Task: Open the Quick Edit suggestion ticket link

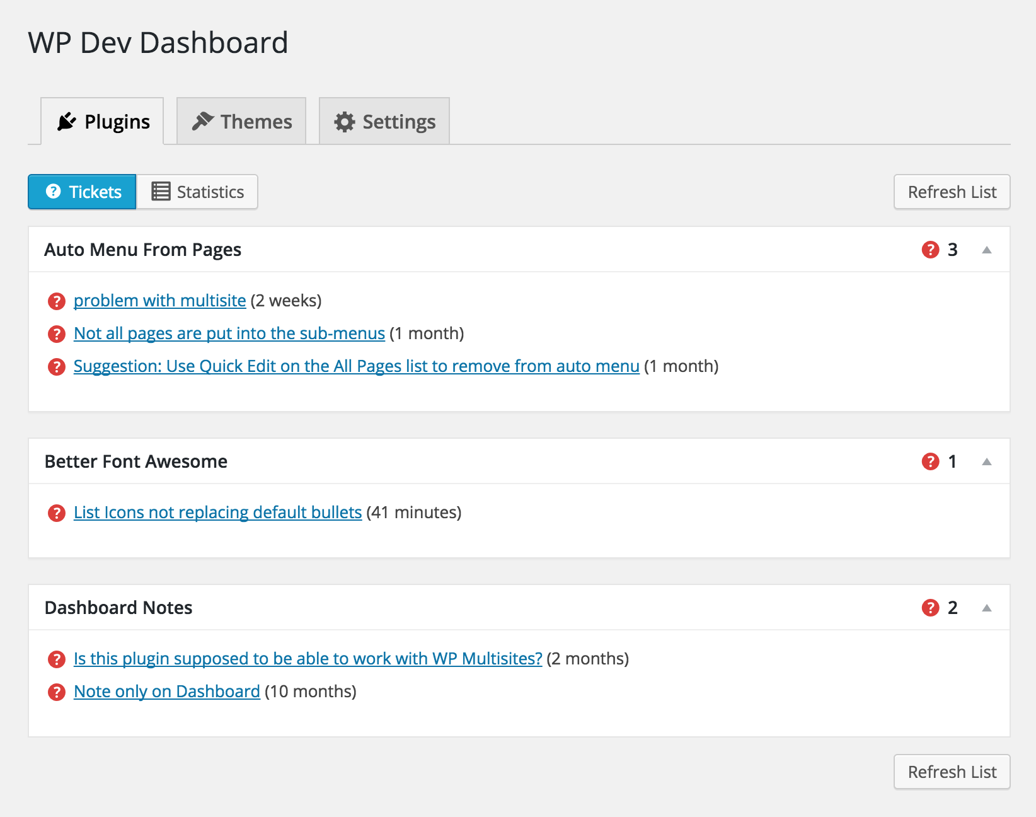Action: click(357, 366)
